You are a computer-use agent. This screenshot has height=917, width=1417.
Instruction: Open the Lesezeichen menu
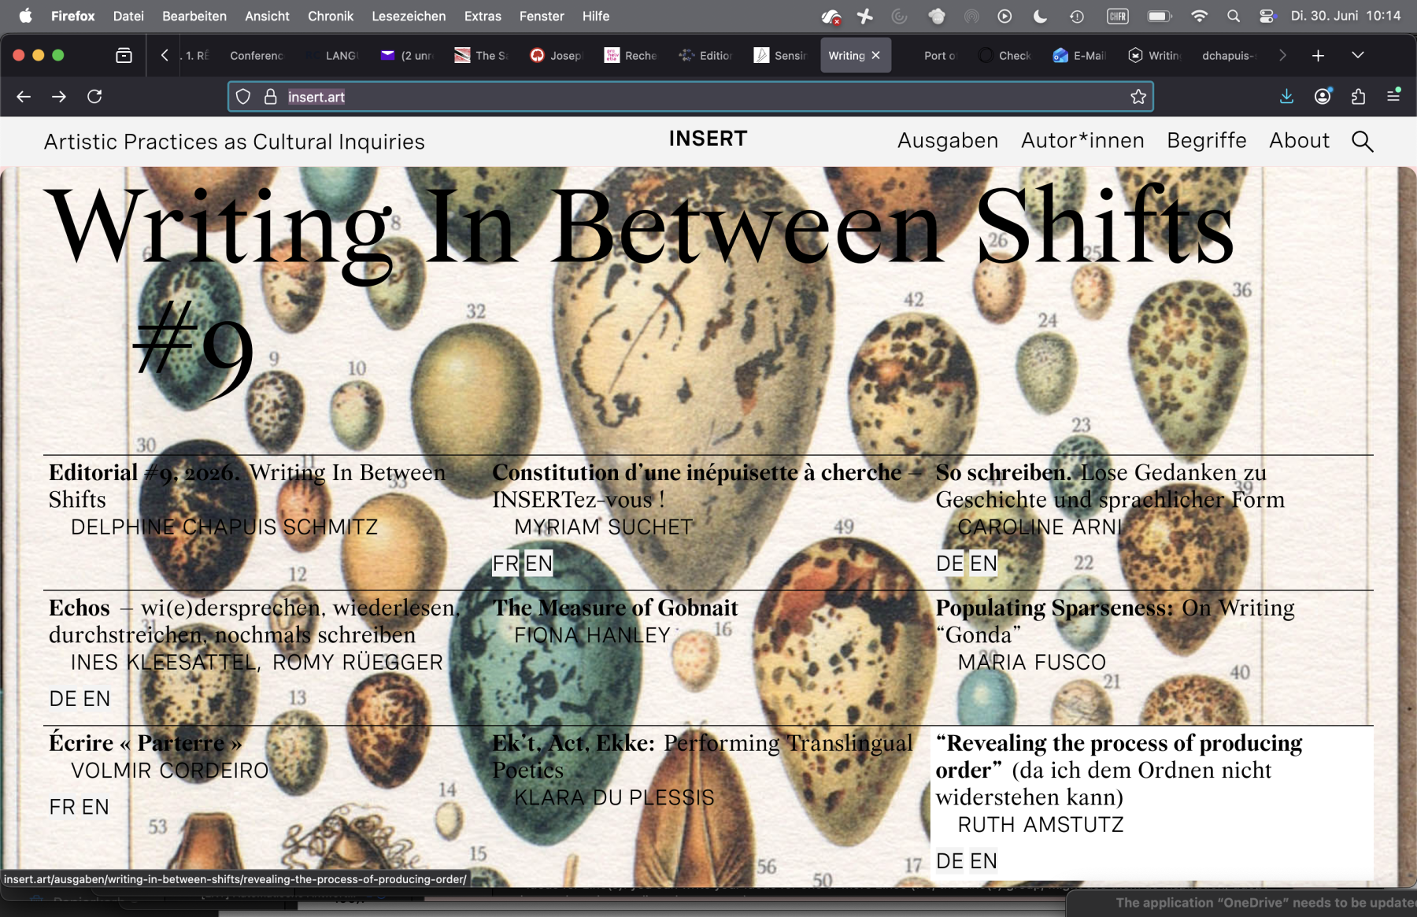[x=409, y=16]
